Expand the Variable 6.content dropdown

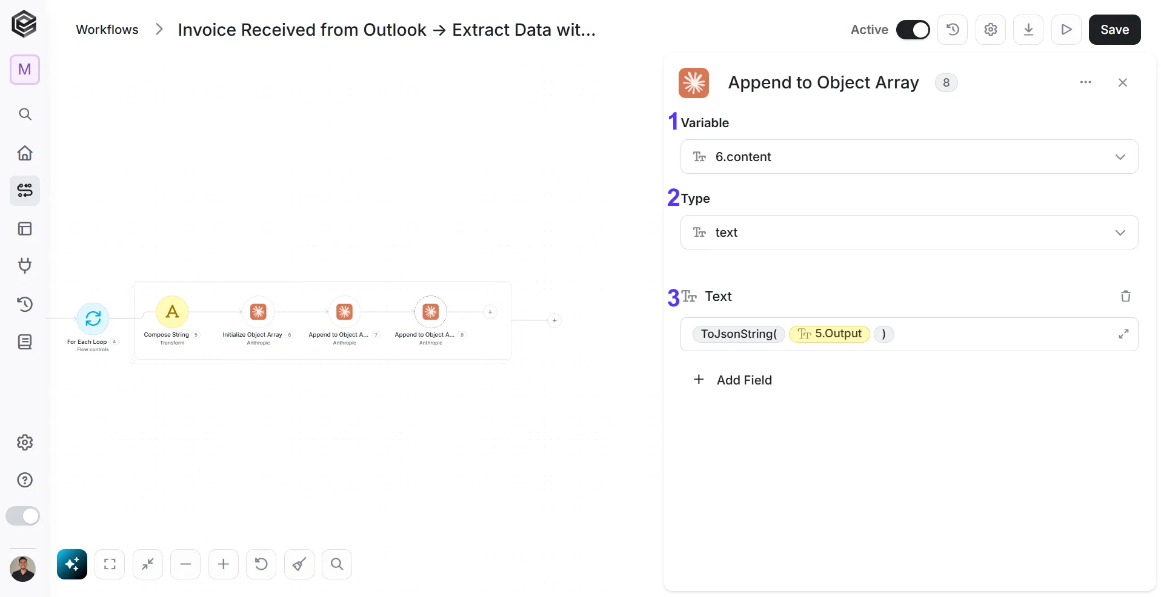coord(909,157)
